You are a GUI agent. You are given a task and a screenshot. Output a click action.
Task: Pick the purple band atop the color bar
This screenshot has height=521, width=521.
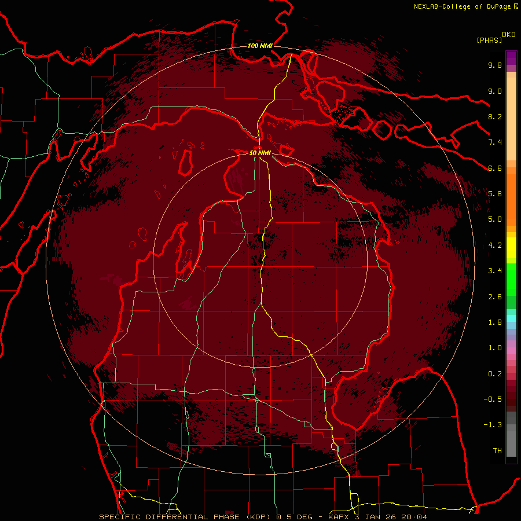point(511,58)
